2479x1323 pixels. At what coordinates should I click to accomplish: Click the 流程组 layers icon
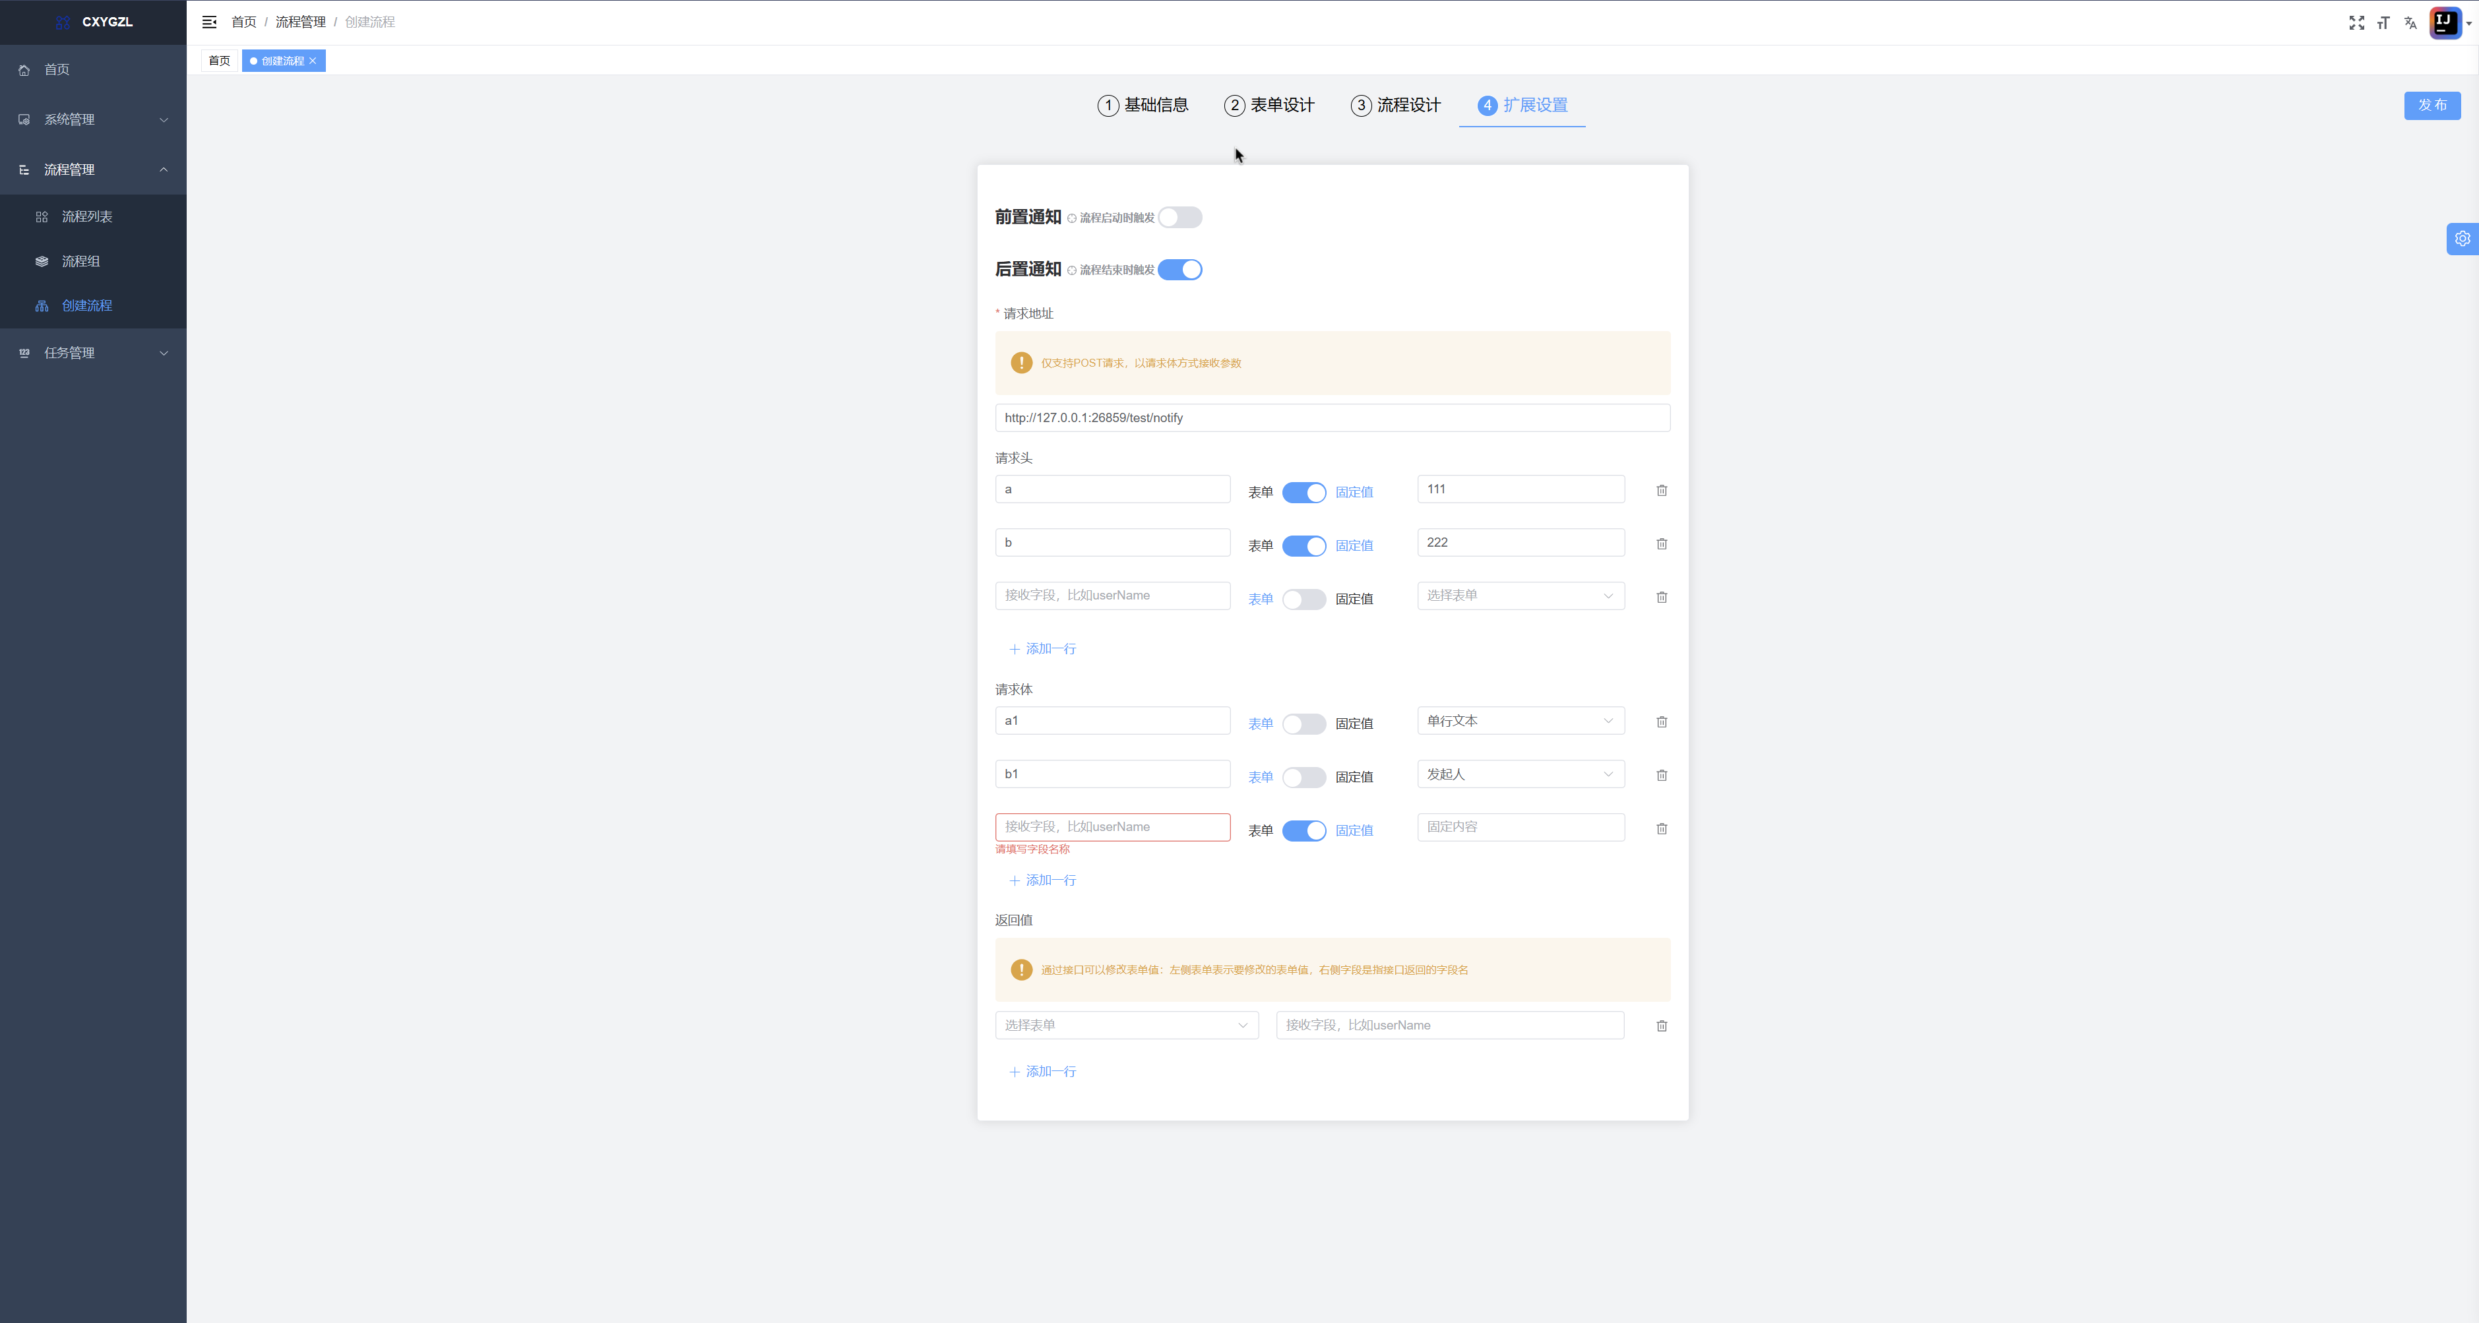click(42, 262)
